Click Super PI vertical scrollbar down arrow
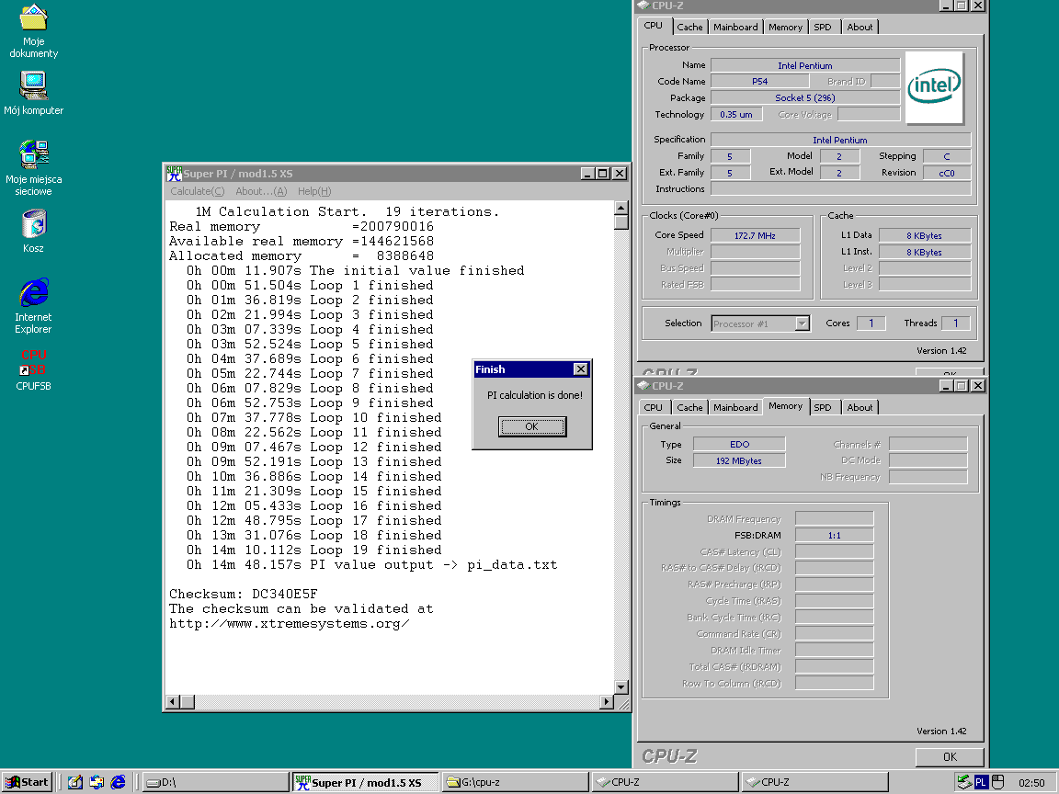This screenshot has height=794, width=1059. click(621, 686)
